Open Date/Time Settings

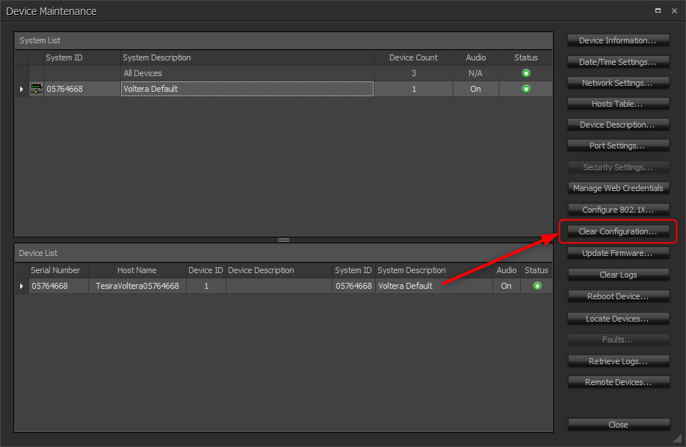pos(618,62)
